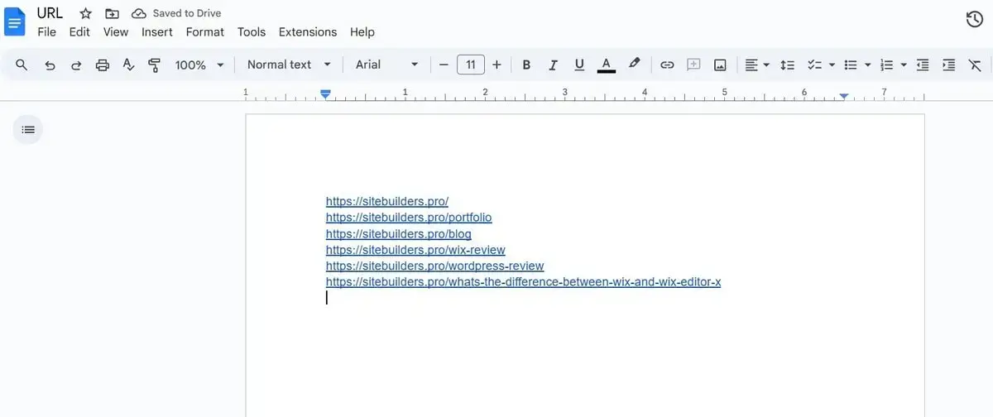This screenshot has height=417, width=993.
Task: Toggle italic formatting
Action: click(x=553, y=65)
